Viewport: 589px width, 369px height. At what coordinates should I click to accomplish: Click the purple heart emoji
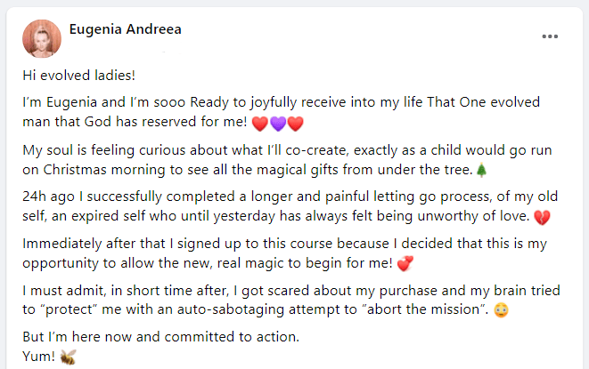tap(277, 122)
